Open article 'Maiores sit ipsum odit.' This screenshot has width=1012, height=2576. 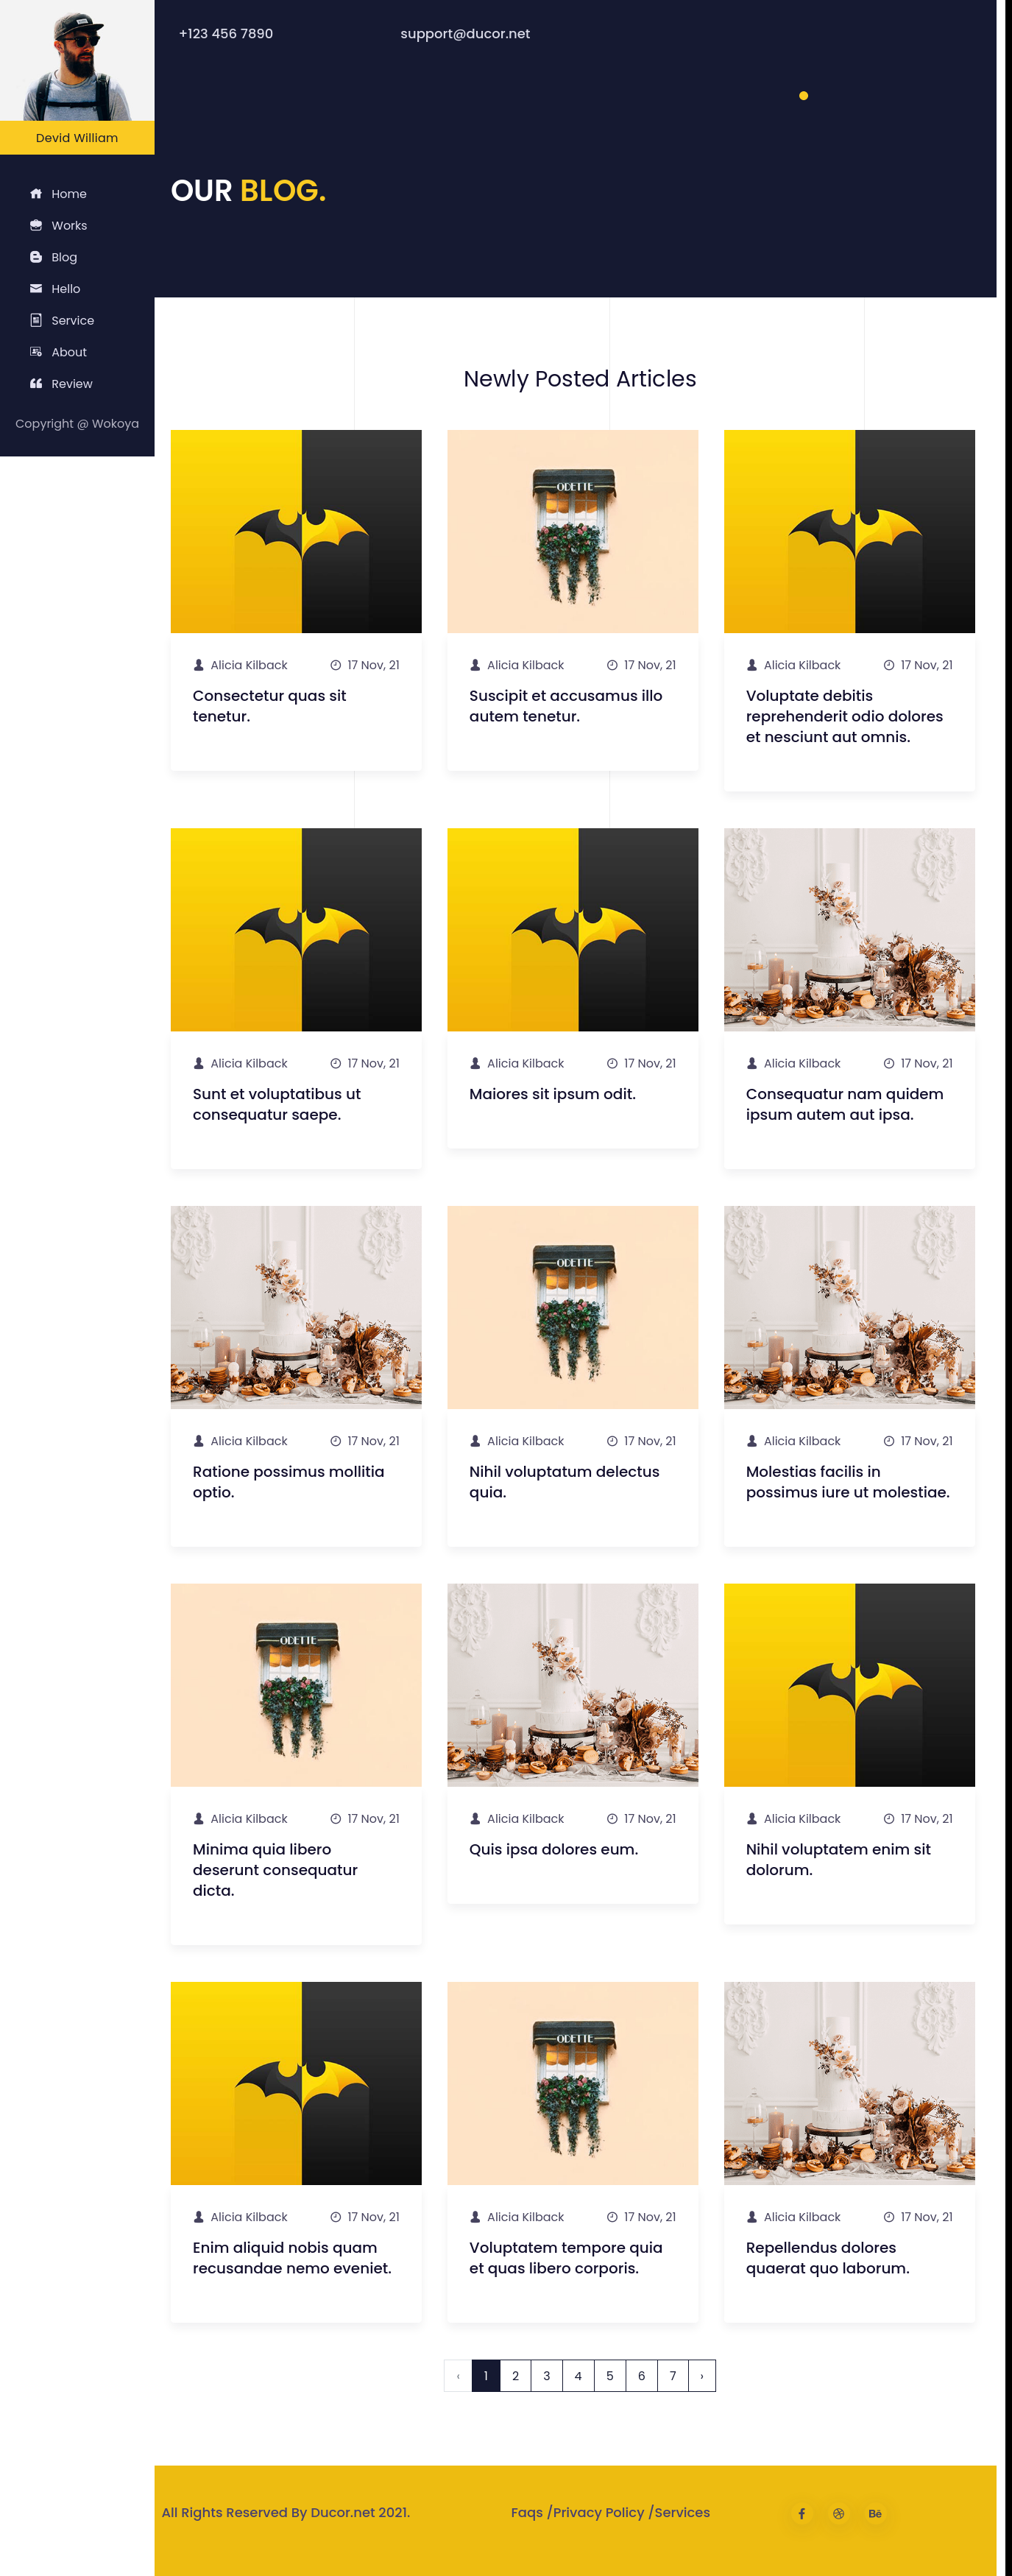pos(552,1094)
